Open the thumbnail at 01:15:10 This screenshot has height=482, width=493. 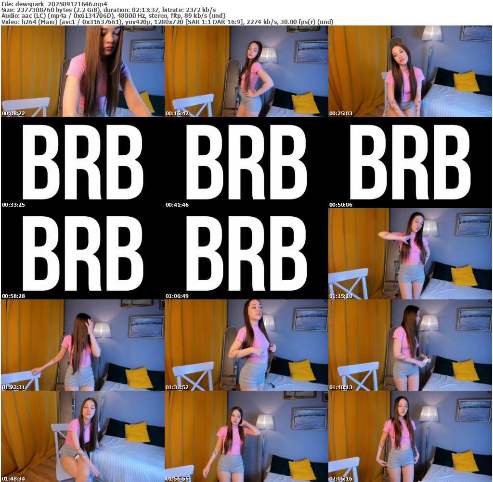click(x=410, y=254)
